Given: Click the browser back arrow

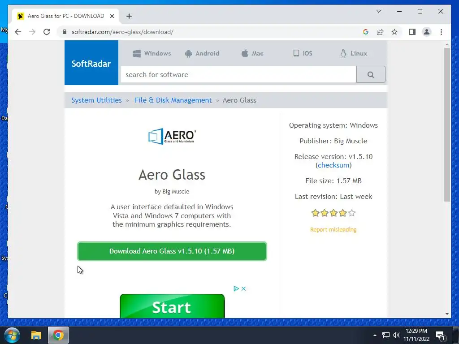Looking at the screenshot, I should point(18,32).
